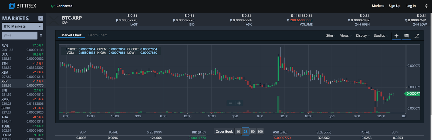The height and width of the screenshot is (140, 432).
Task: Toggle the crosshair tool in chart toolbar
Action: coord(396,36)
